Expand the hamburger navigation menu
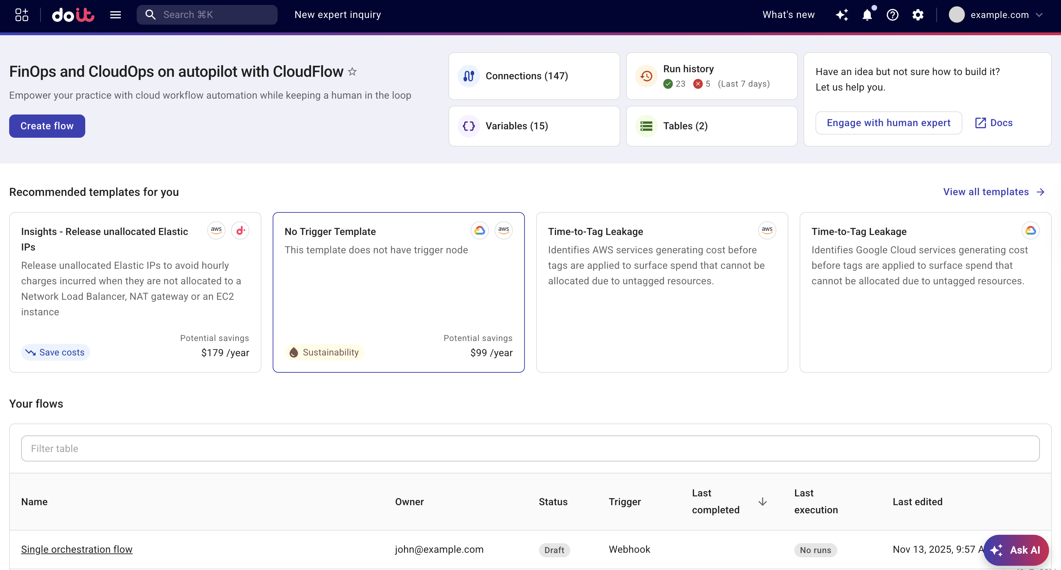 tap(115, 14)
